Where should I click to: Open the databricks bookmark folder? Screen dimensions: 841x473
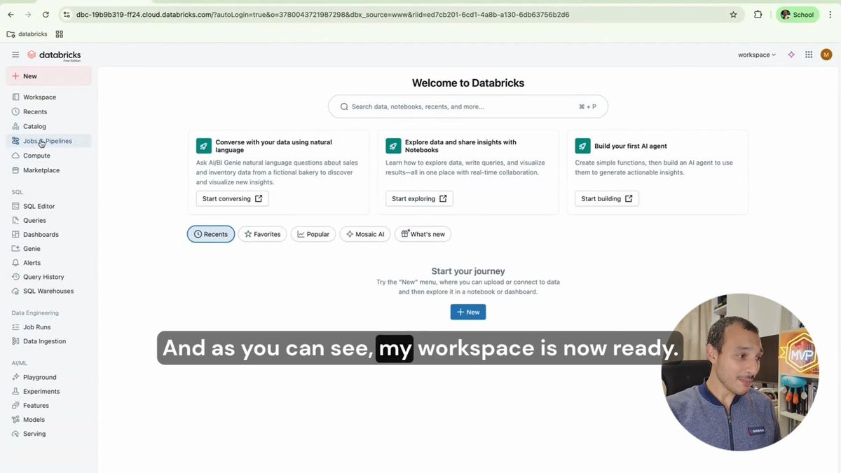pyautogui.click(x=27, y=34)
